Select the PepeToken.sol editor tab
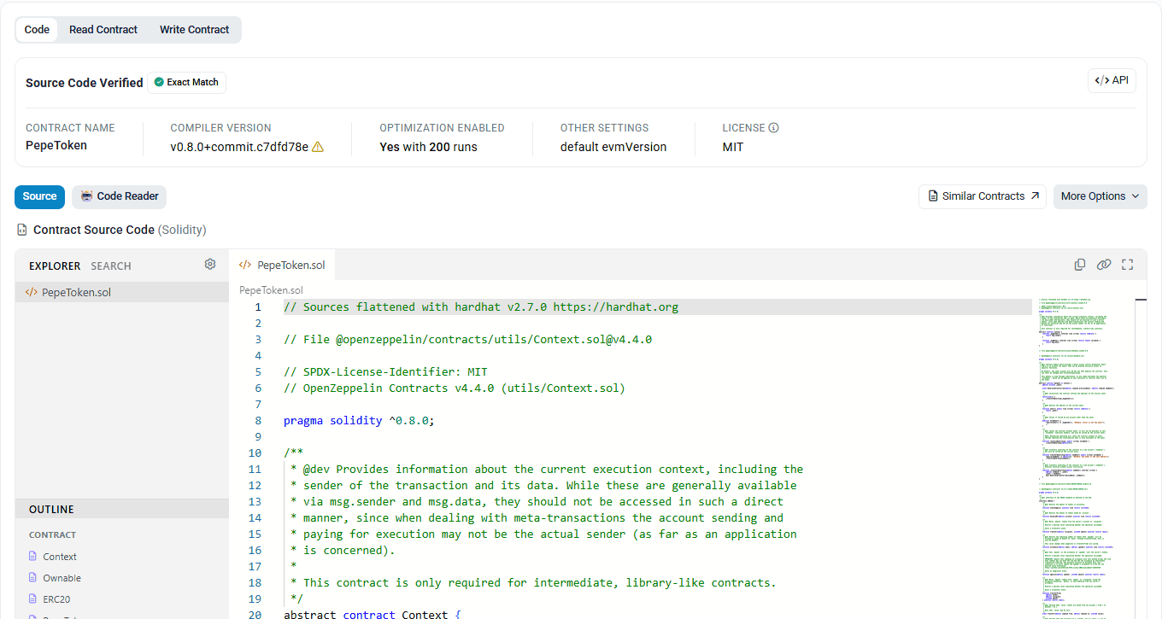The width and height of the screenshot is (1162, 619). 282,266
